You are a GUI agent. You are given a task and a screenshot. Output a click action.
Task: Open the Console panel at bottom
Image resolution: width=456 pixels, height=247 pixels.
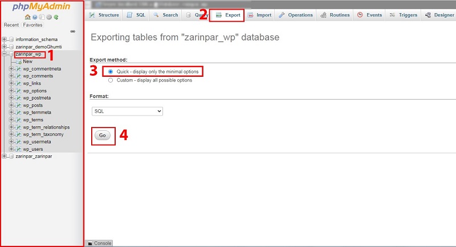point(99,243)
